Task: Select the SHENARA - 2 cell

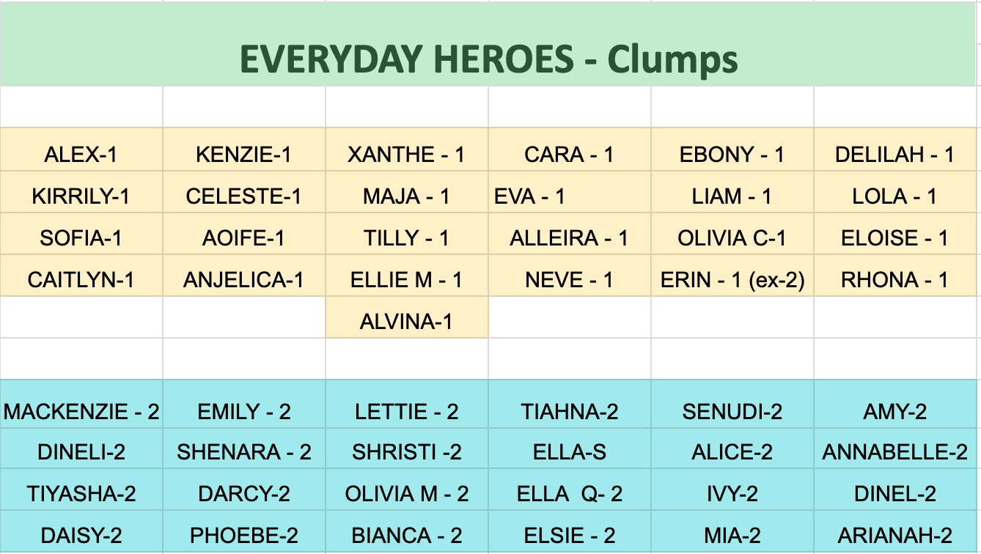Action: coord(244,449)
